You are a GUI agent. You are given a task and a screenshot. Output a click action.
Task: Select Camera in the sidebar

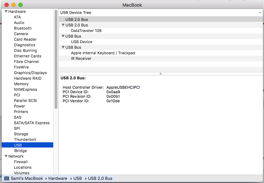point(21,34)
